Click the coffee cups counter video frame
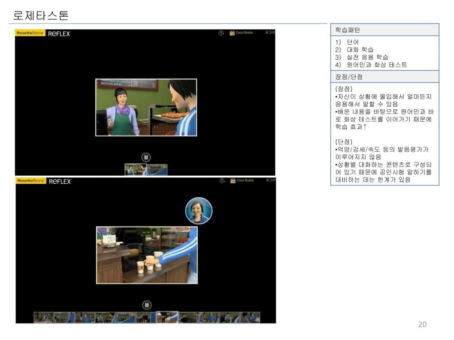 coord(147,255)
